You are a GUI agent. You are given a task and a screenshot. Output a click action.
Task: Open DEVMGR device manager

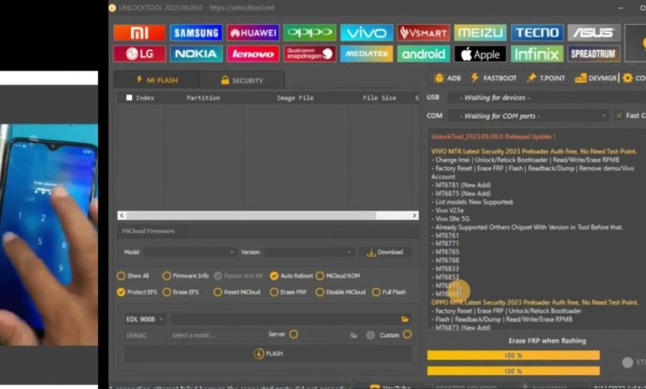coord(595,78)
